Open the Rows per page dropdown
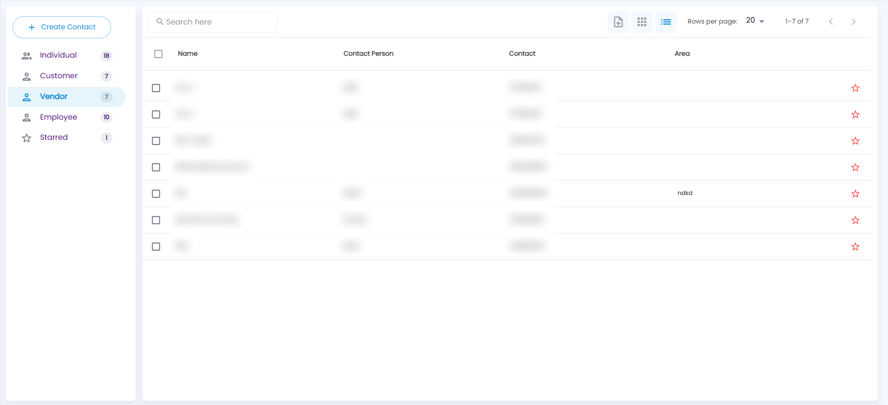This screenshot has width=888, height=405. point(755,21)
